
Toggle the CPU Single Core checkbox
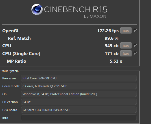pyautogui.click(x=135, y=53)
